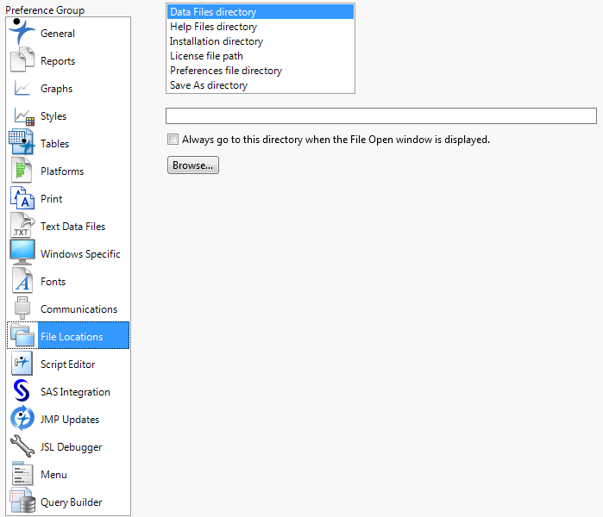603x517 pixels.
Task: Open the Graphs preferences label
Action: tap(57, 89)
